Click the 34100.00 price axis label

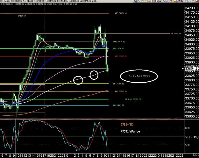pyautogui.click(x=192, y=26)
